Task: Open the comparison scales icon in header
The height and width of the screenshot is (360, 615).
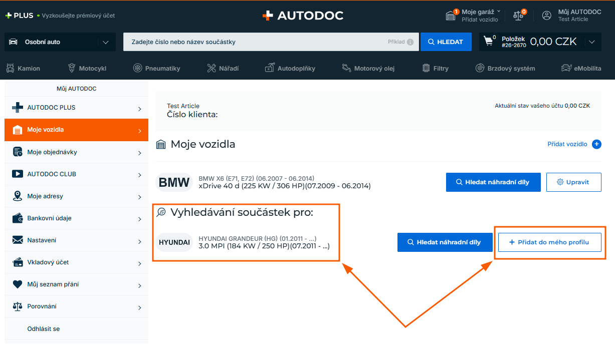Action: coord(518,16)
